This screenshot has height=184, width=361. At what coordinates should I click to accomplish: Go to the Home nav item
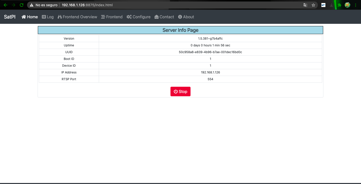coord(30,17)
